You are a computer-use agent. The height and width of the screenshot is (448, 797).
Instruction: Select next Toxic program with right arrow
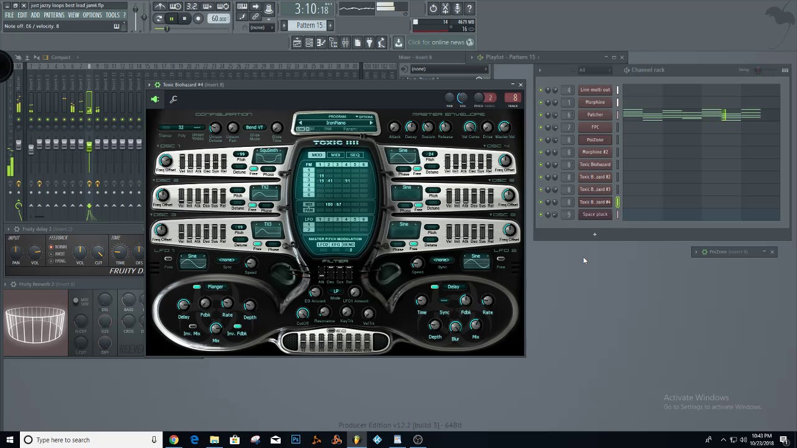pyautogui.click(x=371, y=123)
